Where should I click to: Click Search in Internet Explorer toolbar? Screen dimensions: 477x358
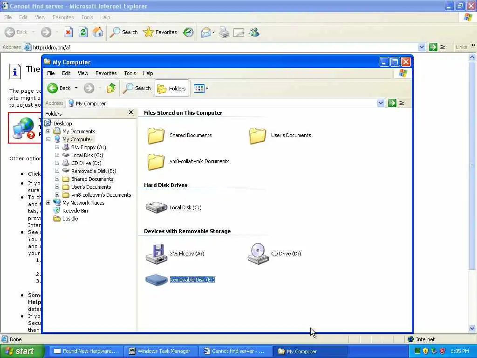123,32
